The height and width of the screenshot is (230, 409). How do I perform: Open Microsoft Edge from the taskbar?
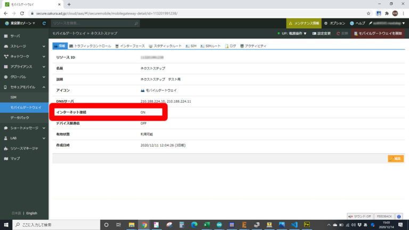pos(194,225)
